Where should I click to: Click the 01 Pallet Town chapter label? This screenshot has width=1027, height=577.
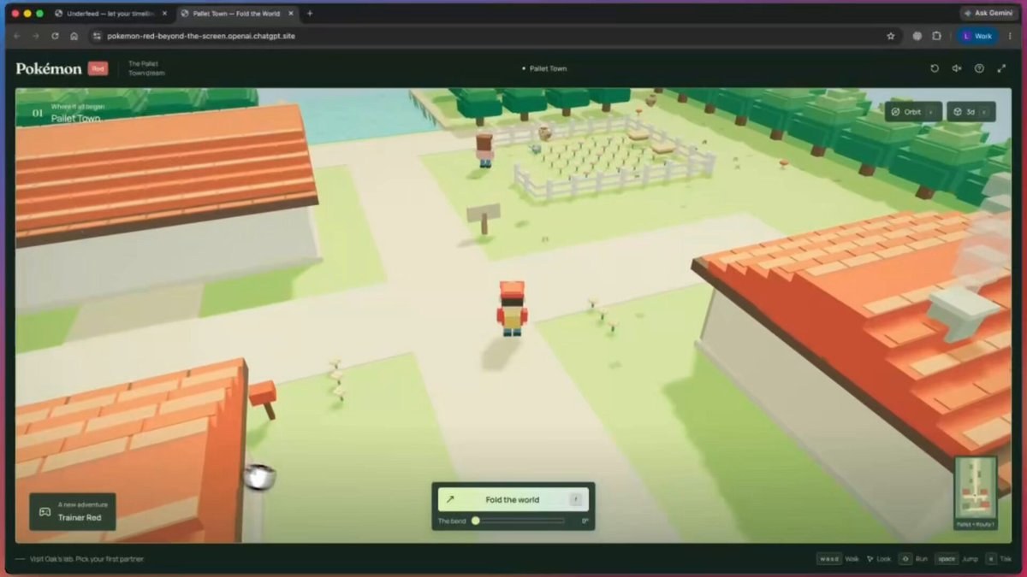click(67, 113)
